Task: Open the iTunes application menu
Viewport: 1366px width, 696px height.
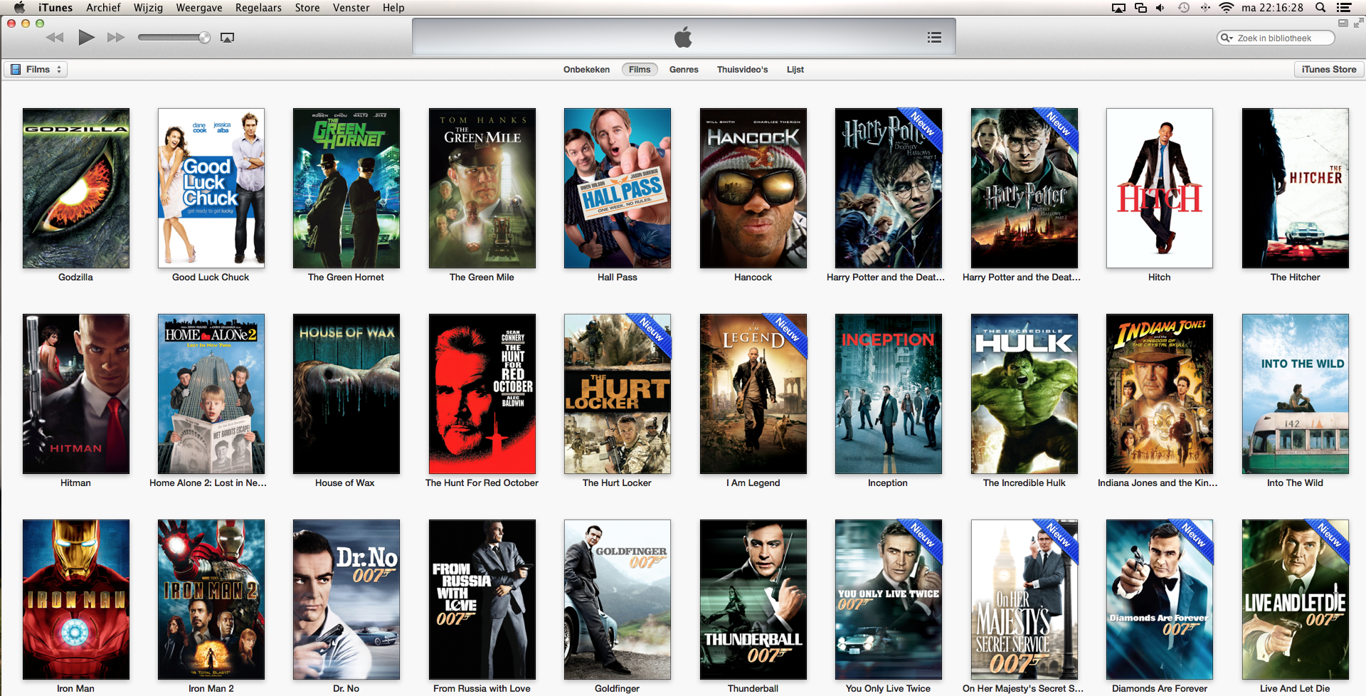Action: point(55,8)
